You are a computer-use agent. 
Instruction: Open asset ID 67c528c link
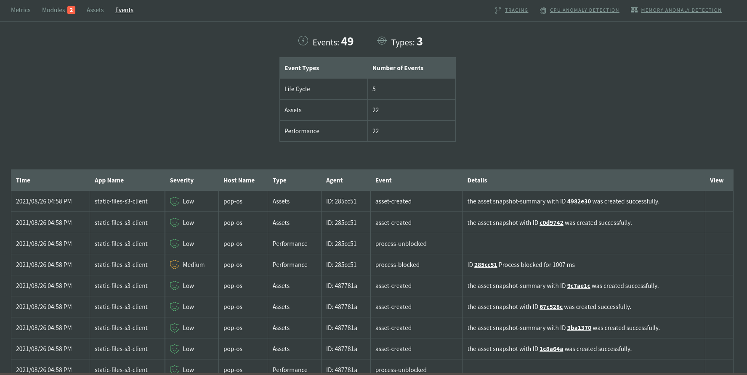click(551, 307)
